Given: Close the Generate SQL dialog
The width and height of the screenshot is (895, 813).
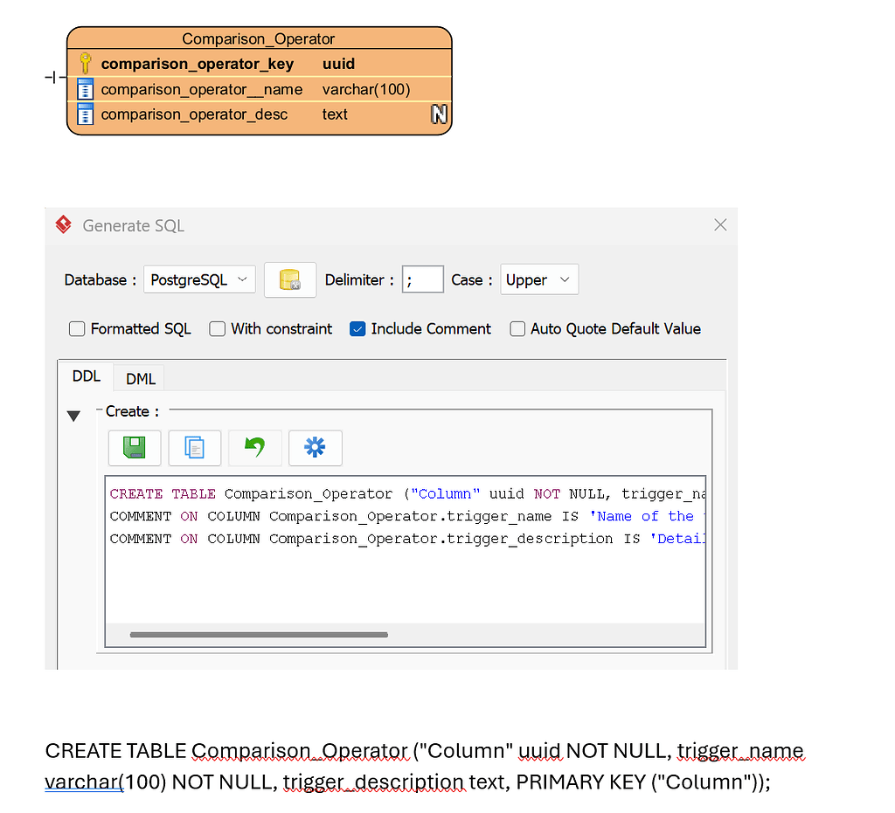Looking at the screenshot, I should (x=719, y=224).
